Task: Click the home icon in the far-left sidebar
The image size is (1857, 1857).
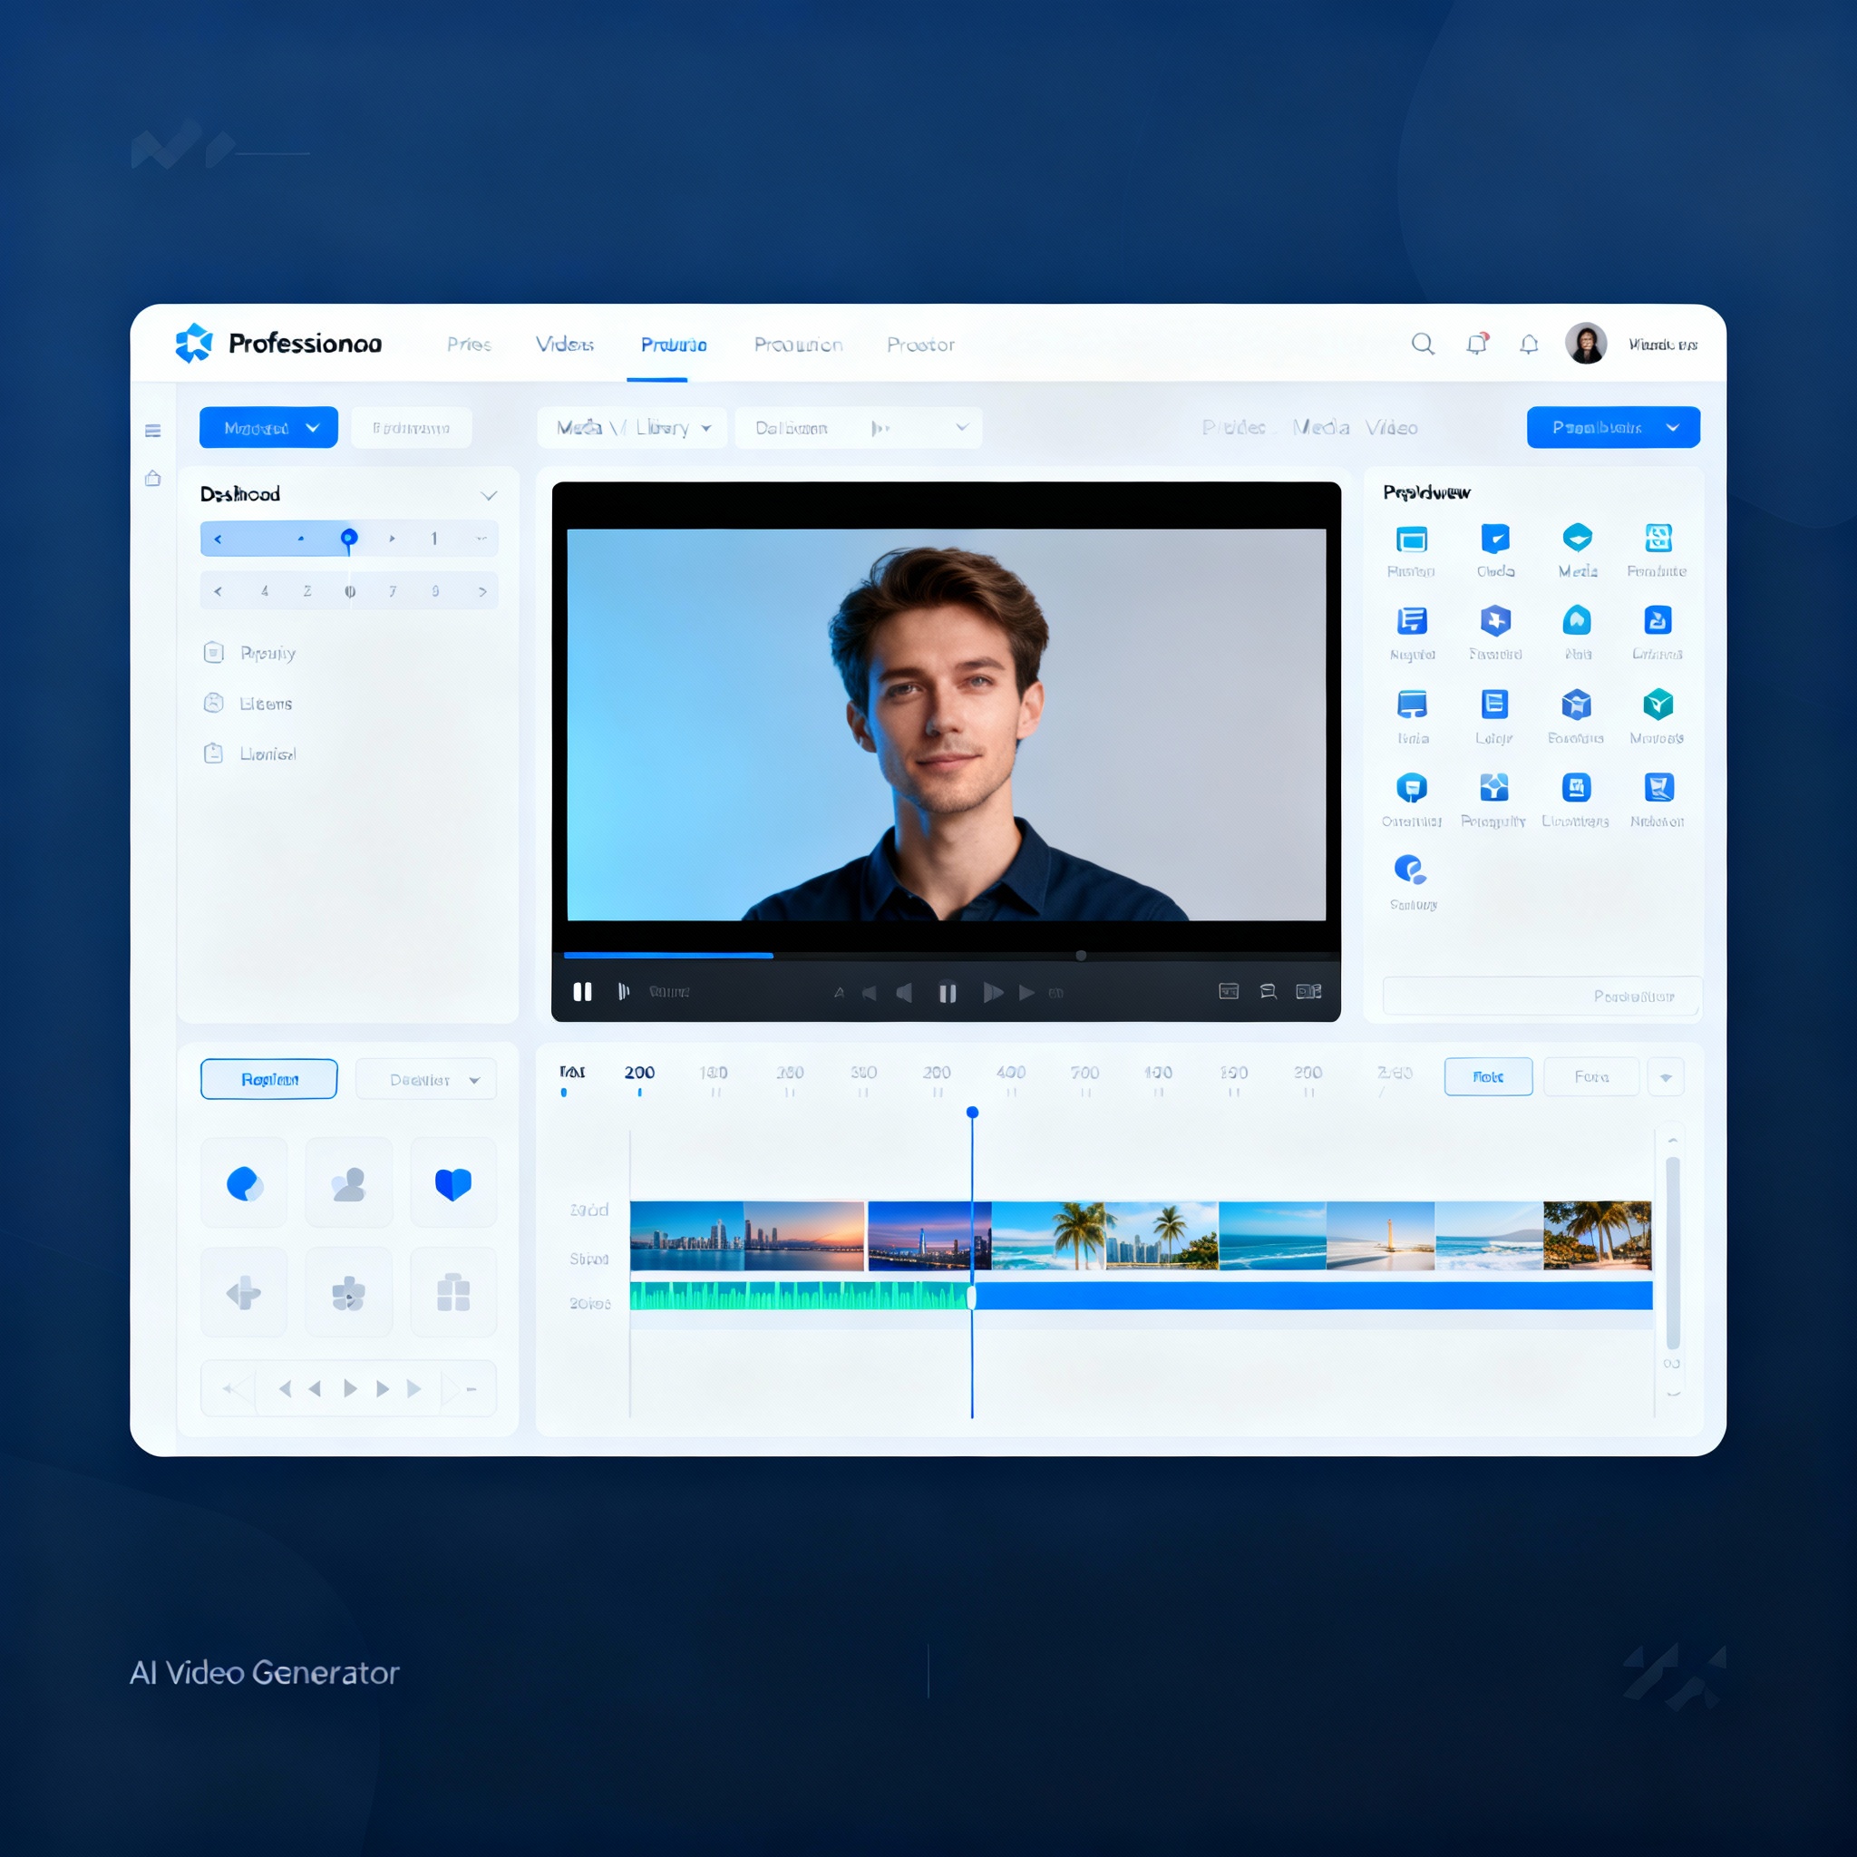Action: pos(153,479)
